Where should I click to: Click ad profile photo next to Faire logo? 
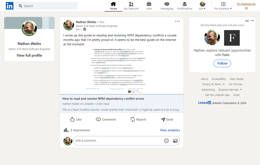212,37
